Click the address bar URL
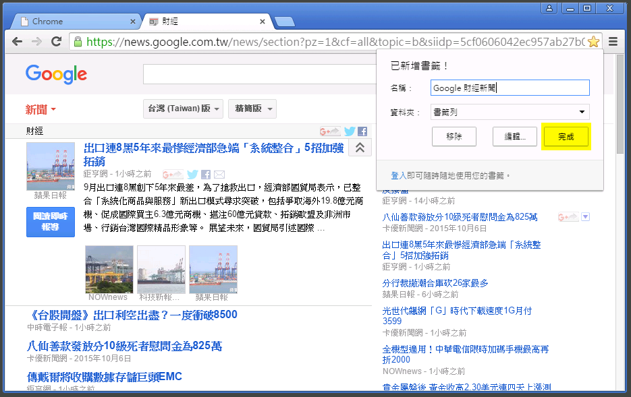The width and height of the screenshot is (631, 397). pos(335,41)
